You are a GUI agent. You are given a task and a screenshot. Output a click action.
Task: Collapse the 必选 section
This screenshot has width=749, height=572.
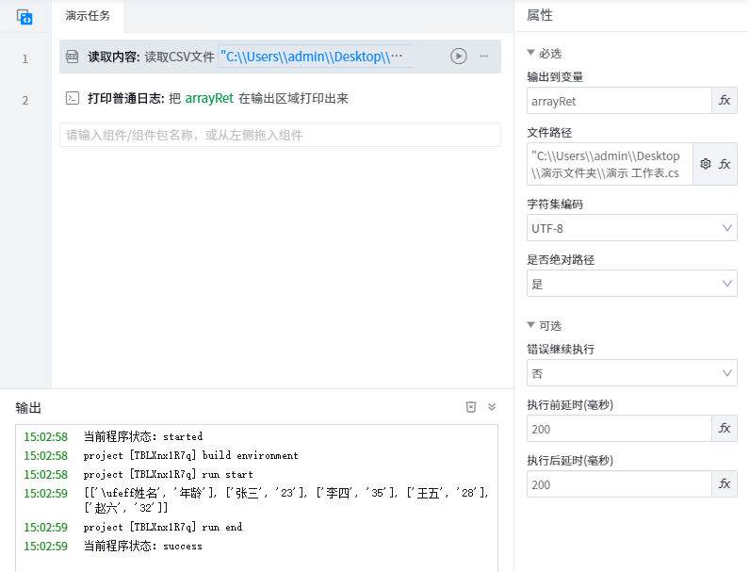pyautogui.click(x=531, y=54)
